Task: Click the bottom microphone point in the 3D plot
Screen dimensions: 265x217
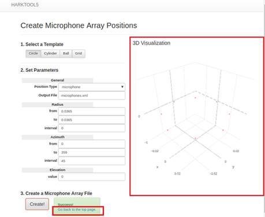Action: [x=195, y=138]
